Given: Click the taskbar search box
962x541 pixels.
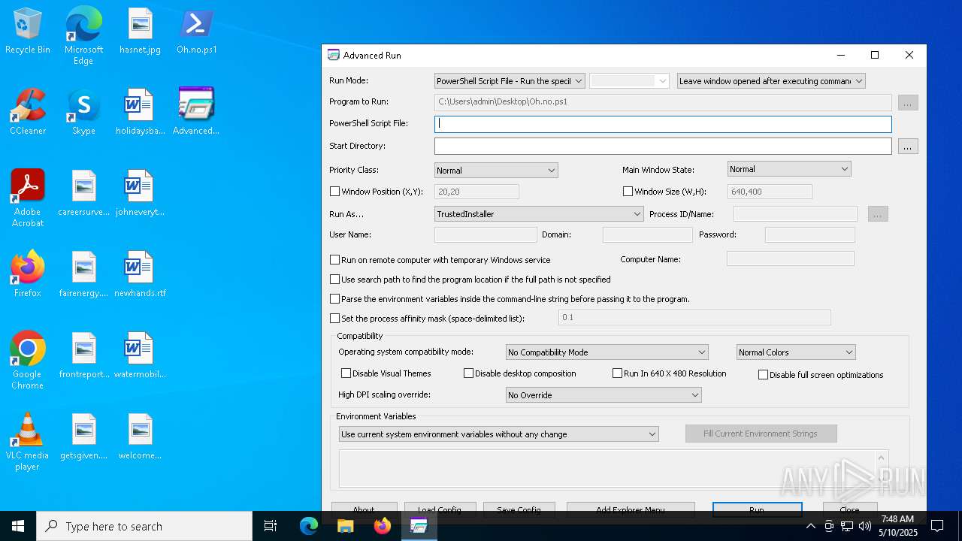Looking at the screenshot, I should pyautogui.click(x=144, y=526).
